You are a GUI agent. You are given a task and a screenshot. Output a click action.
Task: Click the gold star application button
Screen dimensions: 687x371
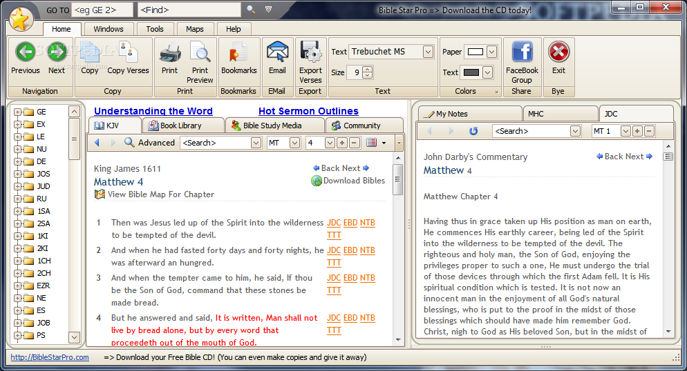pyautogui.click(x=20, y=19)
